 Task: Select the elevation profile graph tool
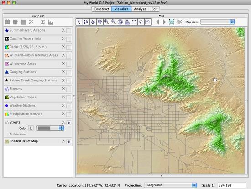tap(148, 22)
